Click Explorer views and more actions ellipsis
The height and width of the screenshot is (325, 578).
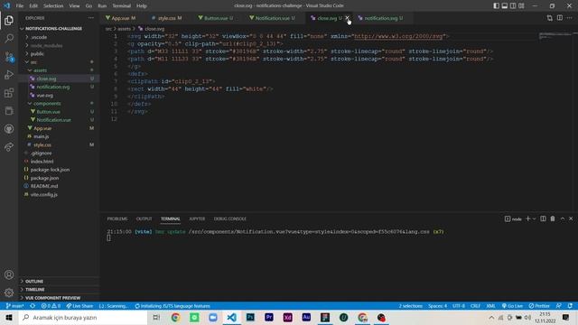click(x=90, y=18)
